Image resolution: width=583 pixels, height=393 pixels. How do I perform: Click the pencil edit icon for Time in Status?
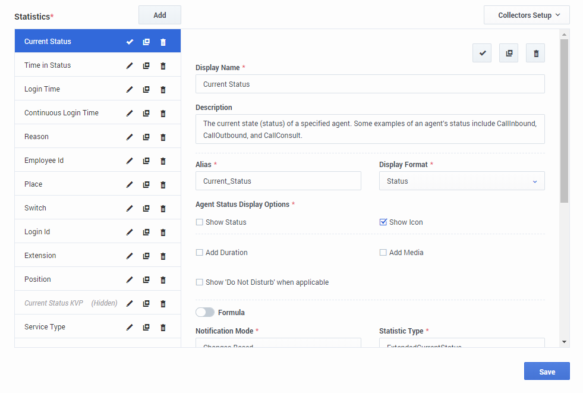(130, 66)
